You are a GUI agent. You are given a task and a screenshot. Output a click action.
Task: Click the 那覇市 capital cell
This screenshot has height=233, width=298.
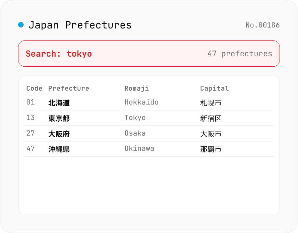coord(211,149)
